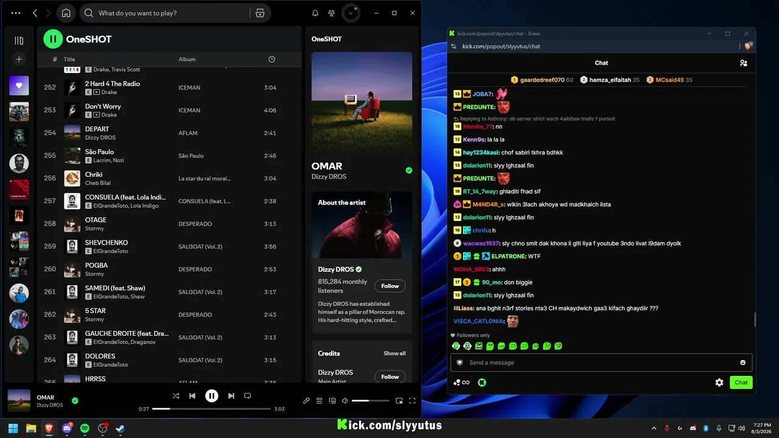
Task: Pause playback in the bottom player bar
Action: point(211,396)
